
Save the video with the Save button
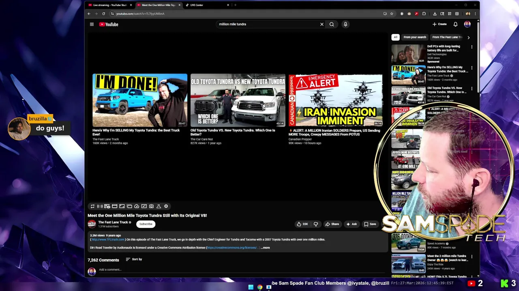tap(370, 224)
